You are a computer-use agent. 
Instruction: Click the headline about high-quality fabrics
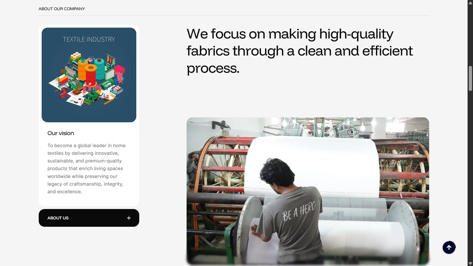click(299, 51)
